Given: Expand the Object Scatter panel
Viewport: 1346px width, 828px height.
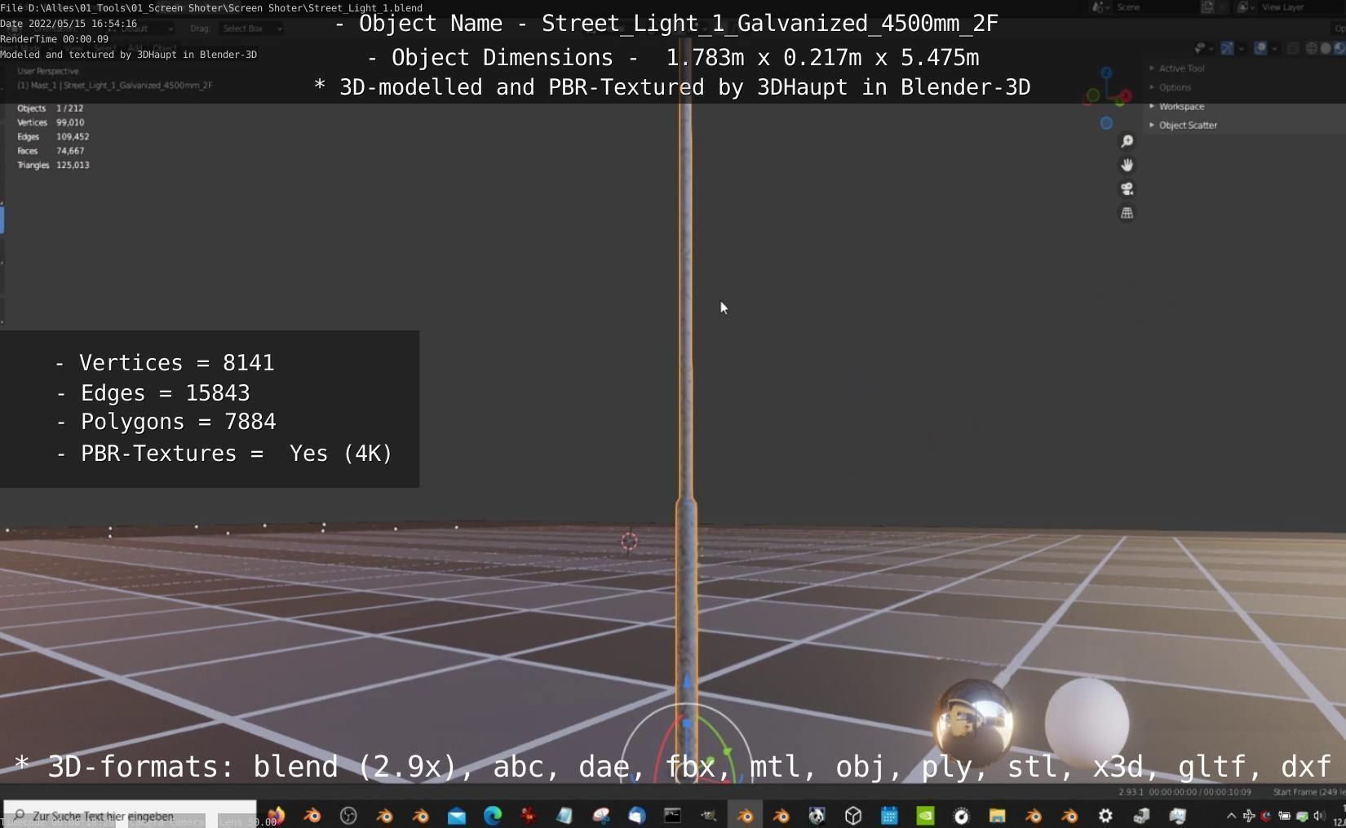Looking at the screenshot, I should pyautogui.click(x=1184, y=126).
